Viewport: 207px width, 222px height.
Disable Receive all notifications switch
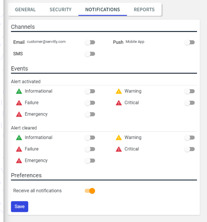click(x=90, y=191)
